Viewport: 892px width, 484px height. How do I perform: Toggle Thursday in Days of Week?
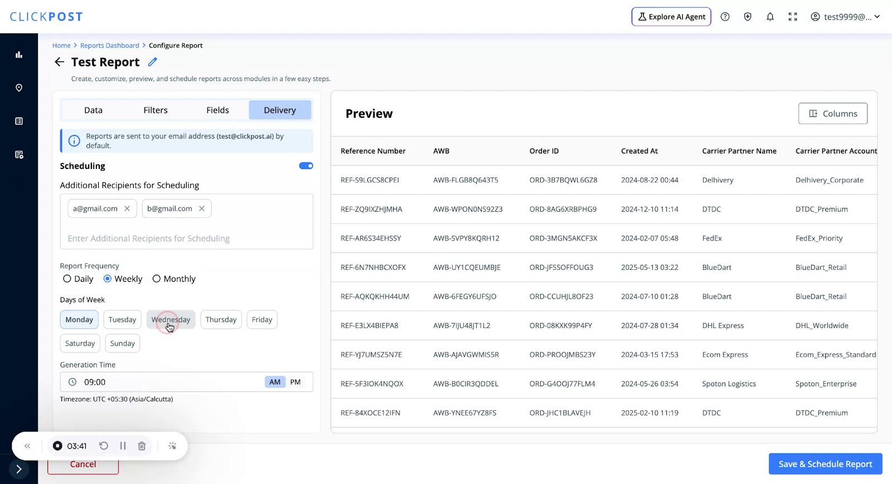point(221,320)
